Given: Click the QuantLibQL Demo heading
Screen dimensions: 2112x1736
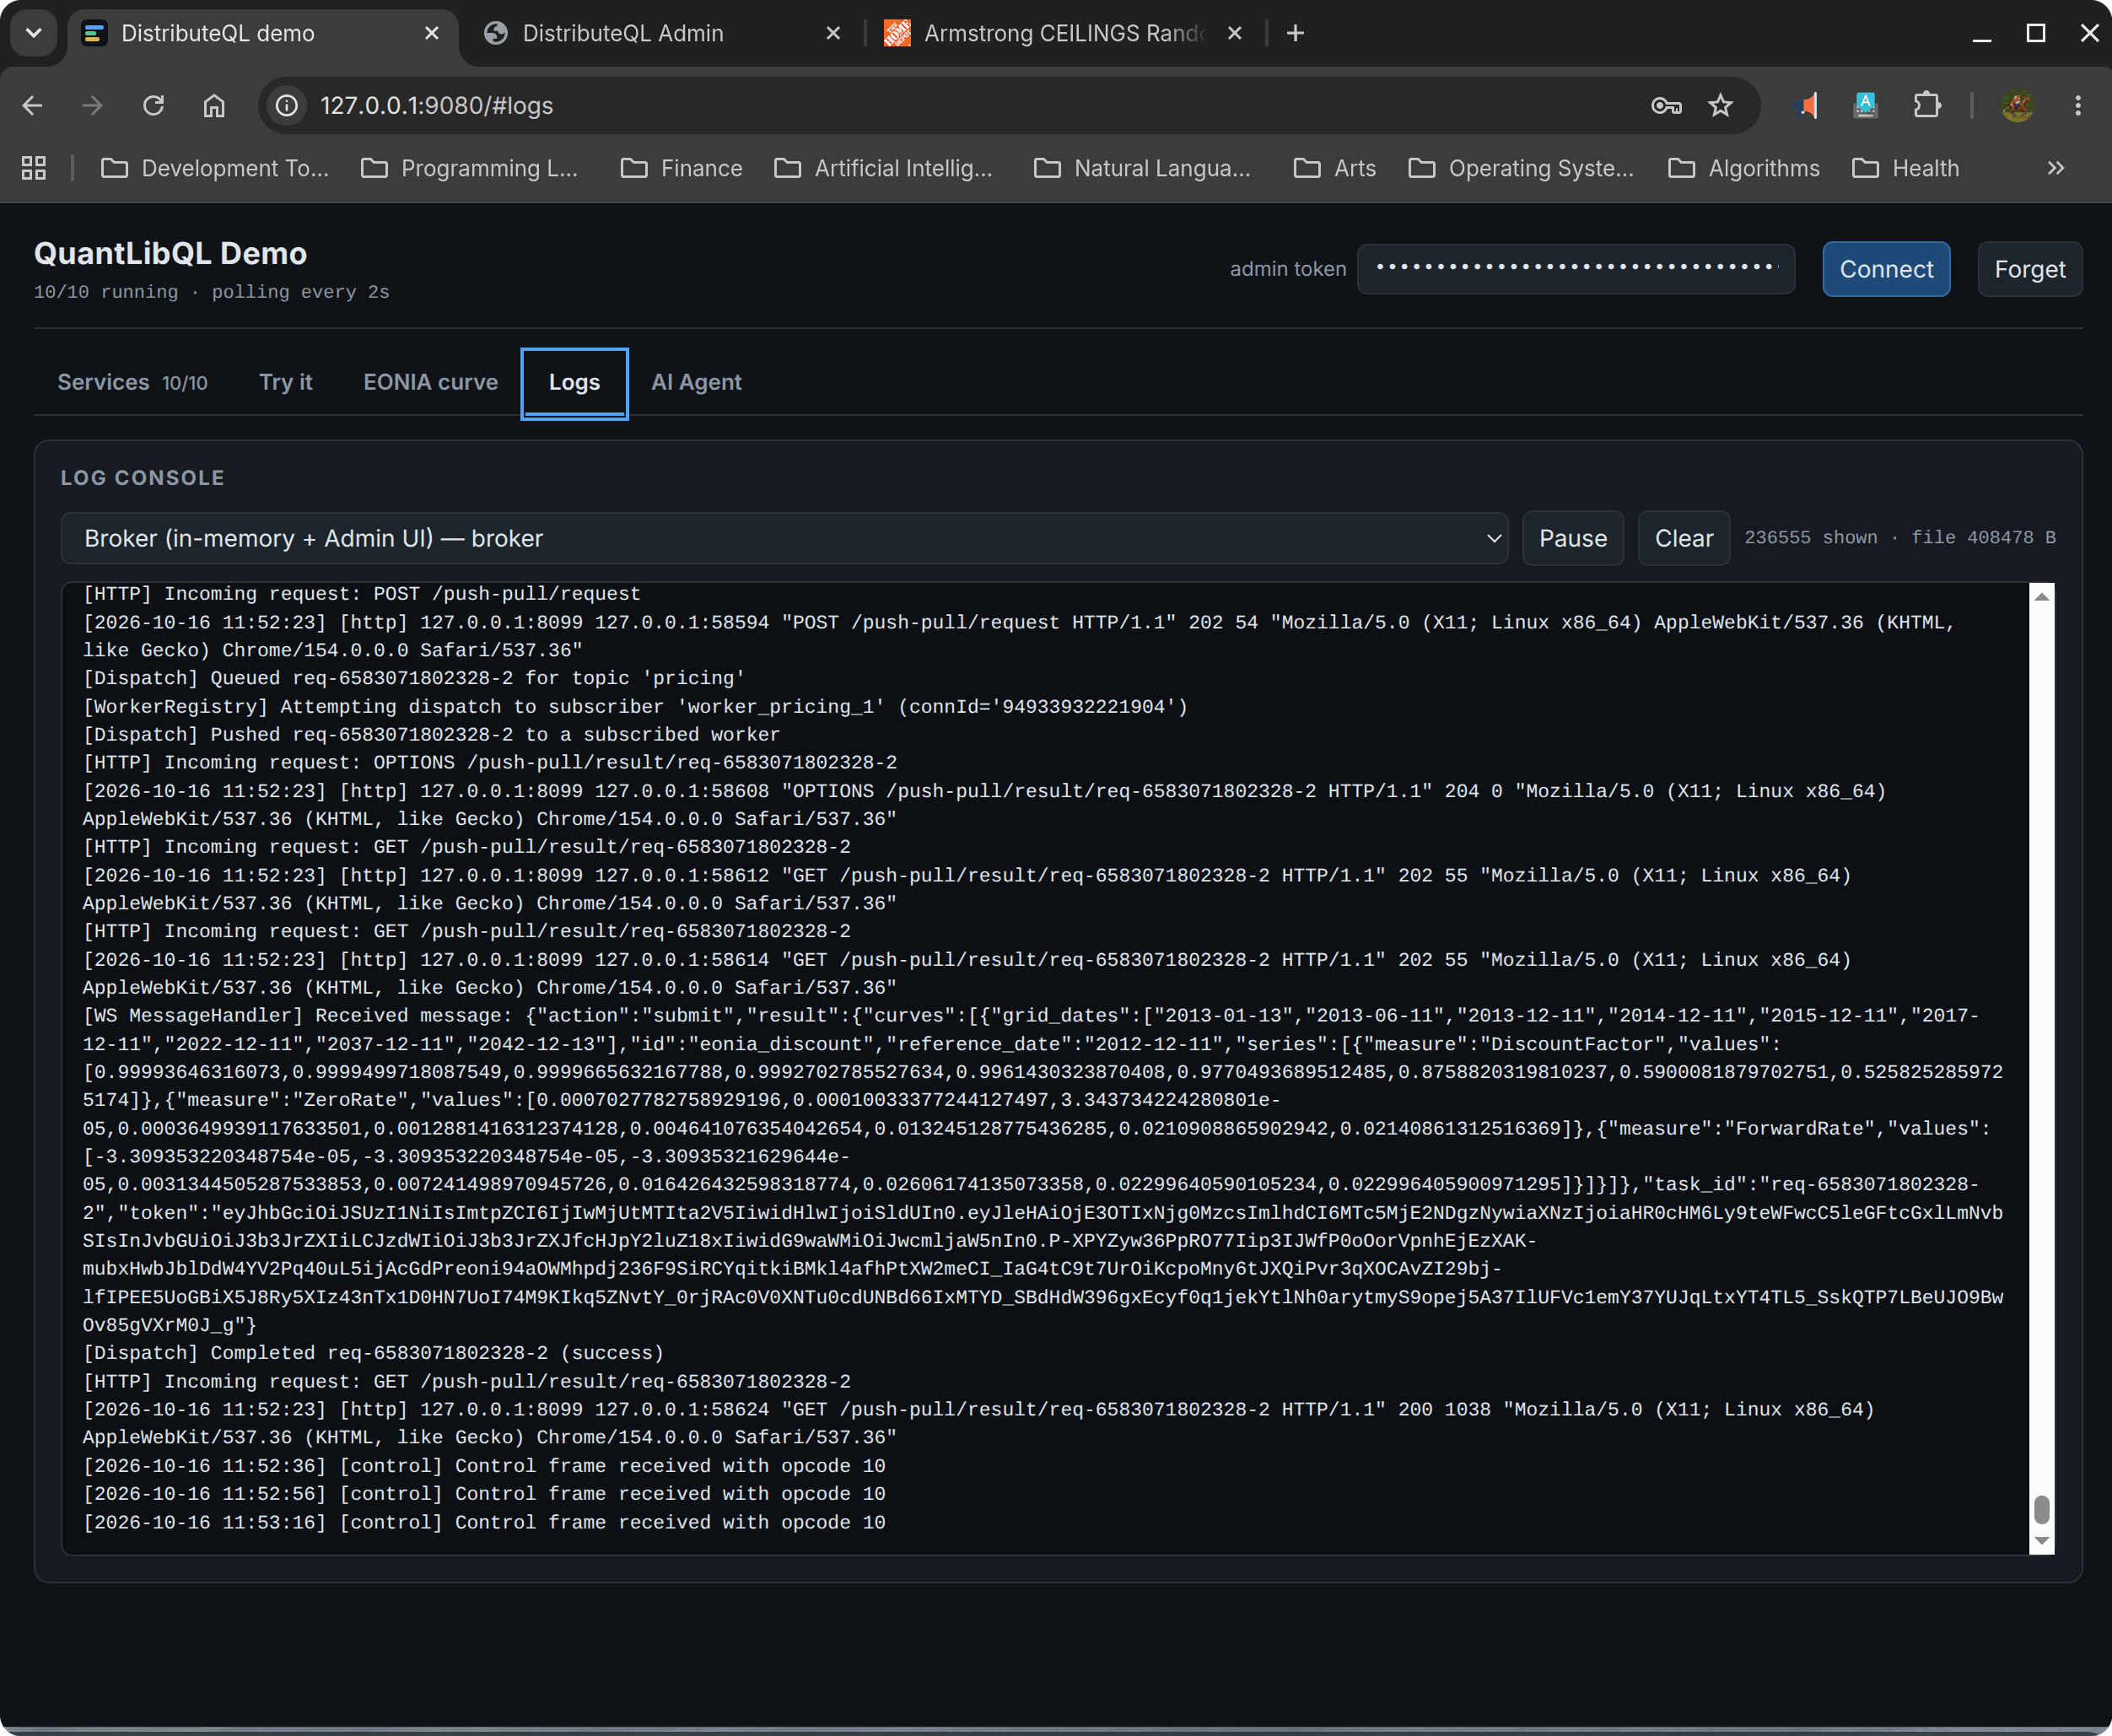Looking at the screenshot, I should 171,253.
